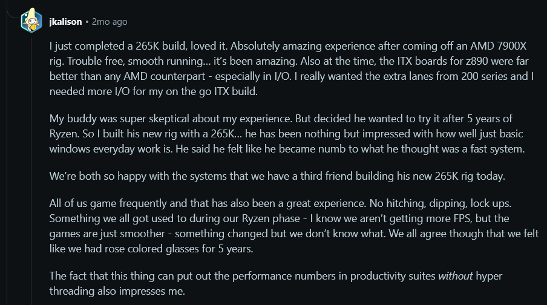Open jkalison's banana avatar icon
Image resolution: width=547 pixels, height=305 pixels.
coord(31,21)
